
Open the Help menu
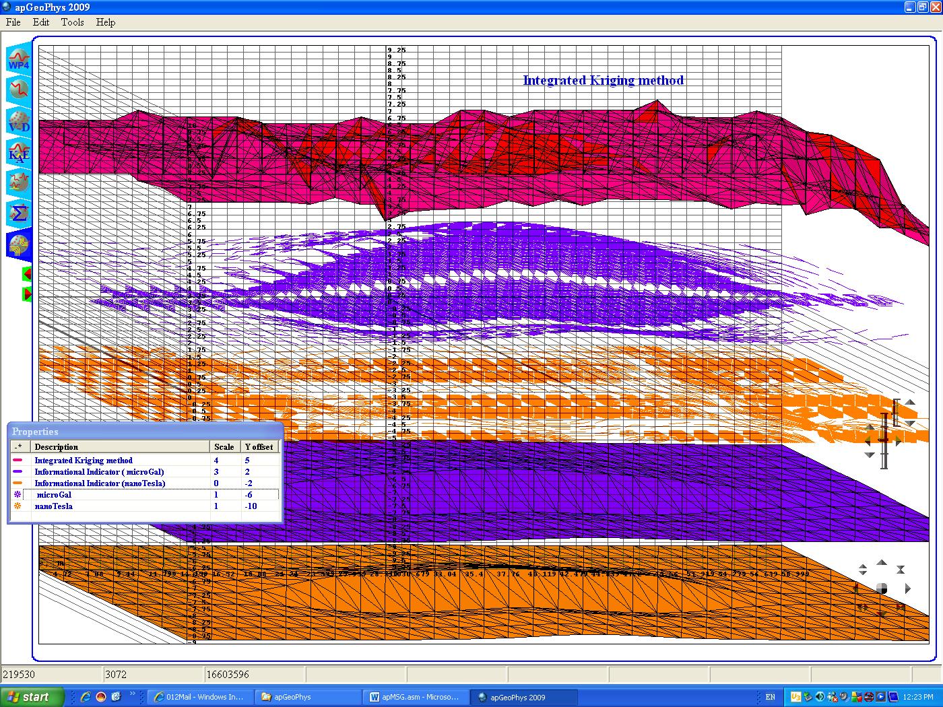pos(106,22)
